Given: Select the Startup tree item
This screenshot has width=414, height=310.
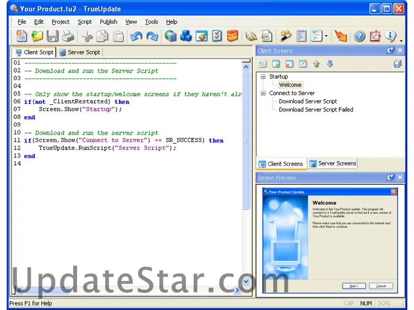Looking at the screenshot, I should tap(278, 76).
